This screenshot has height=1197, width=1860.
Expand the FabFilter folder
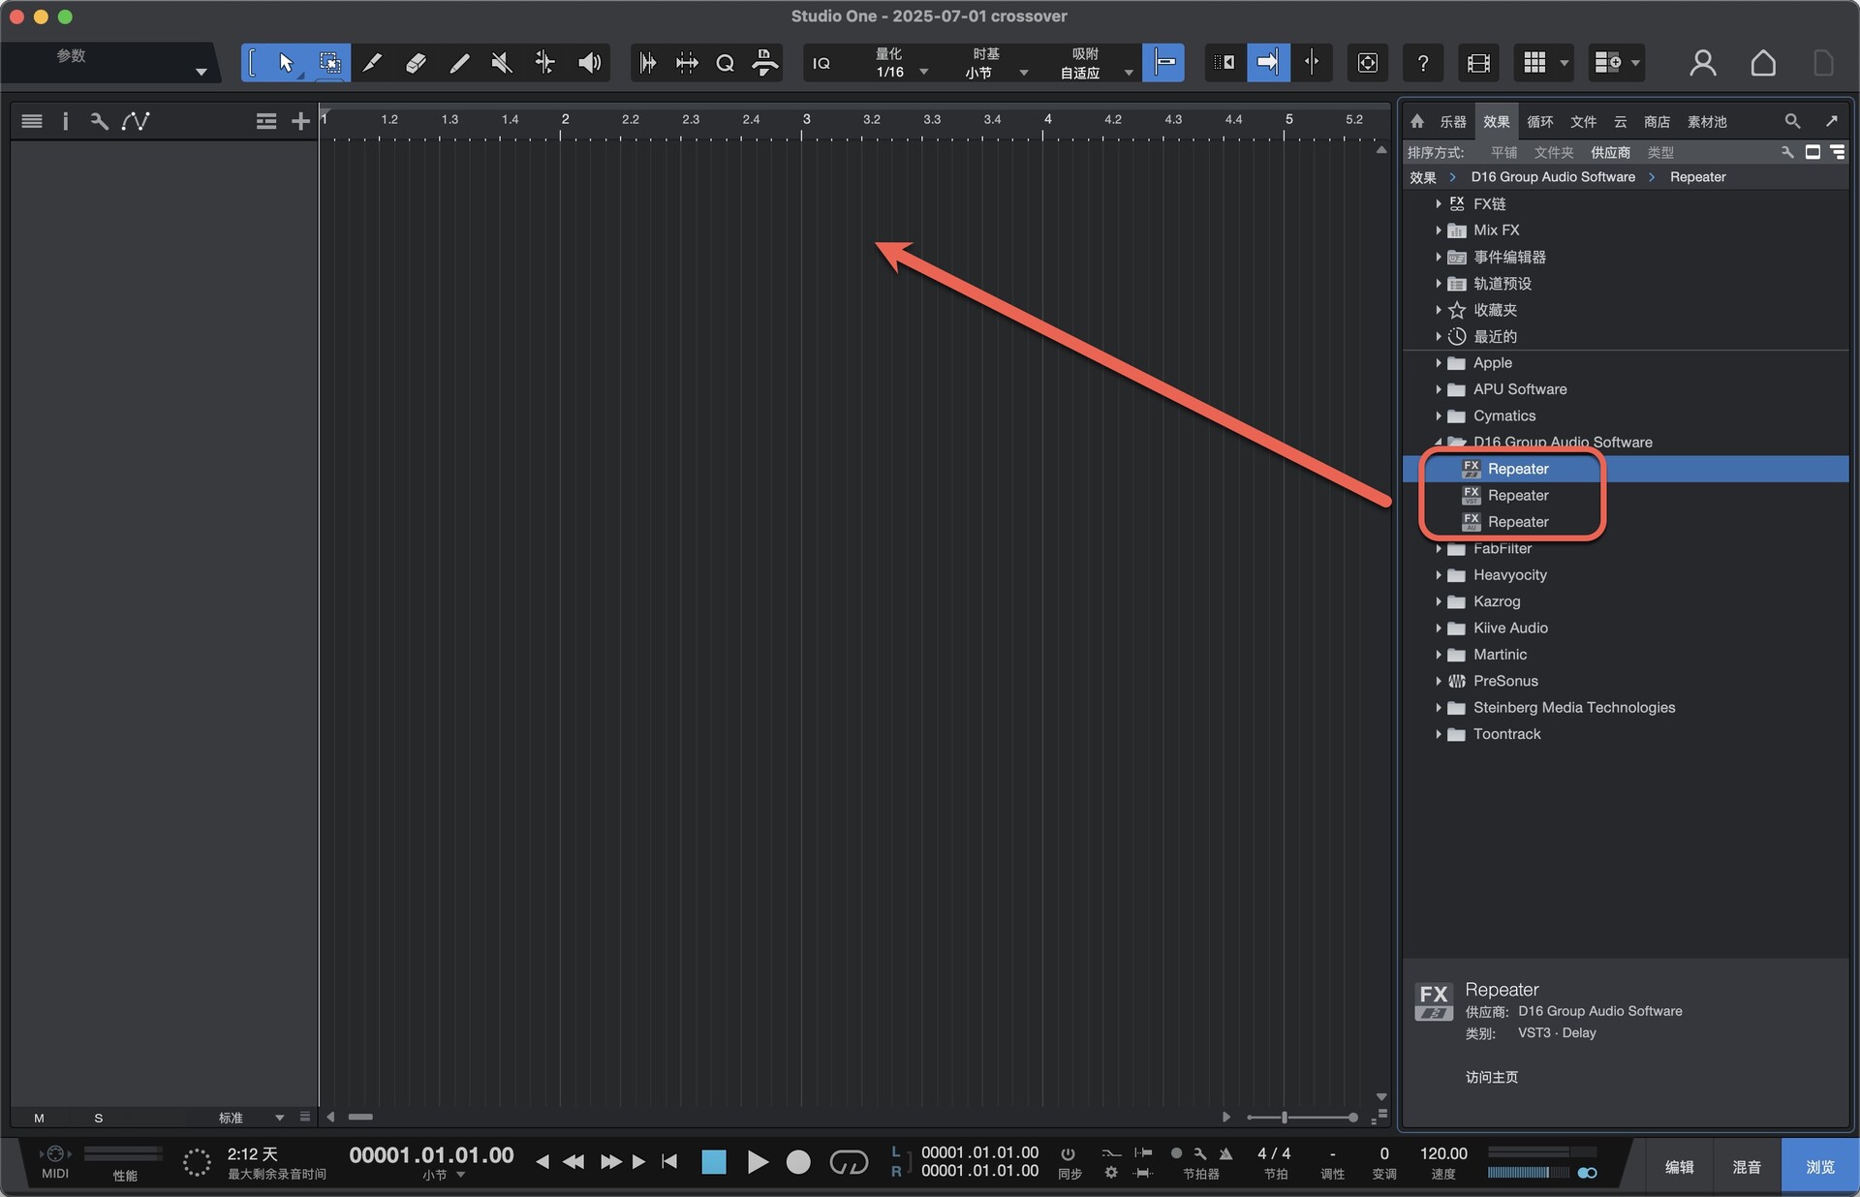tap(1439, 549)
